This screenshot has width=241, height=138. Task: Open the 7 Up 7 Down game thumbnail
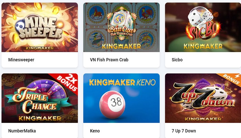pos(203,98)
